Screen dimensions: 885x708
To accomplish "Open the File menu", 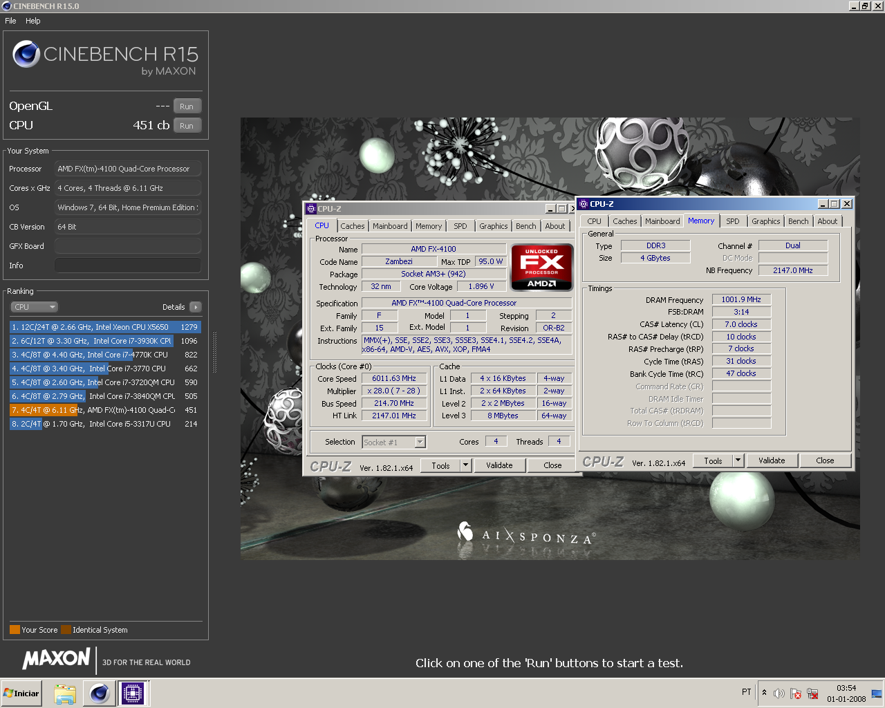I will click(10, 21).
